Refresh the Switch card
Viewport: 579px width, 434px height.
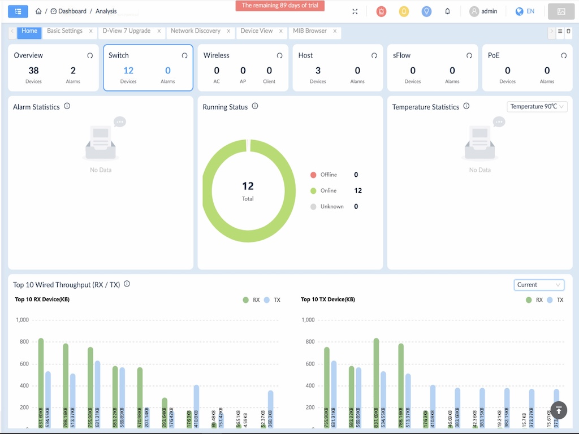point(184,56)
